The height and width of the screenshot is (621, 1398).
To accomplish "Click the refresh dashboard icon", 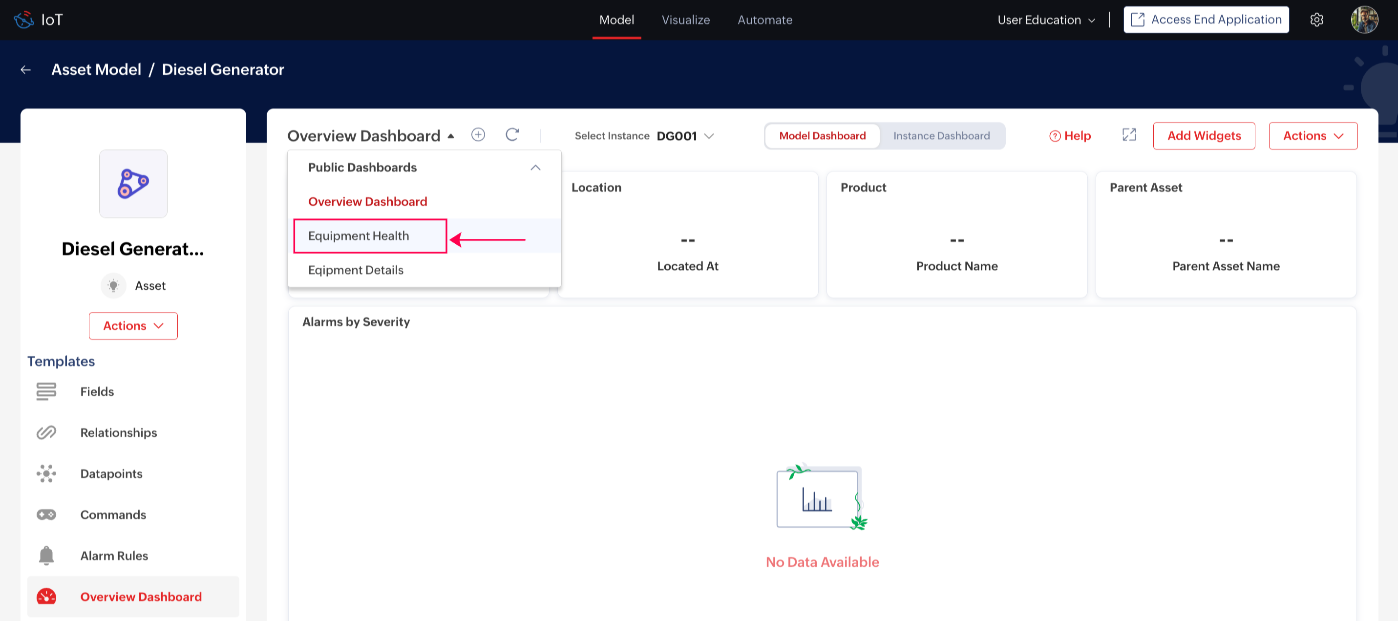I will 512,135.
